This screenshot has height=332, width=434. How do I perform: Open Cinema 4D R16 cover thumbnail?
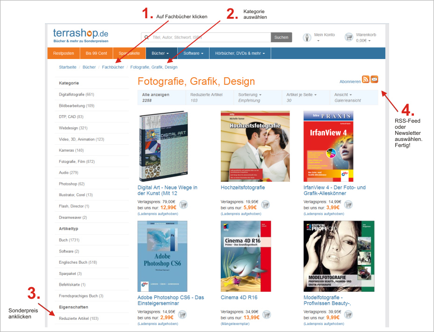pyautogui.click(x=246, y=256)
